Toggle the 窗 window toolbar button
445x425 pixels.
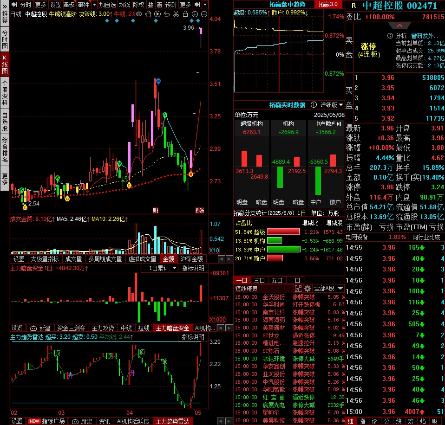[x=159, y=5]
